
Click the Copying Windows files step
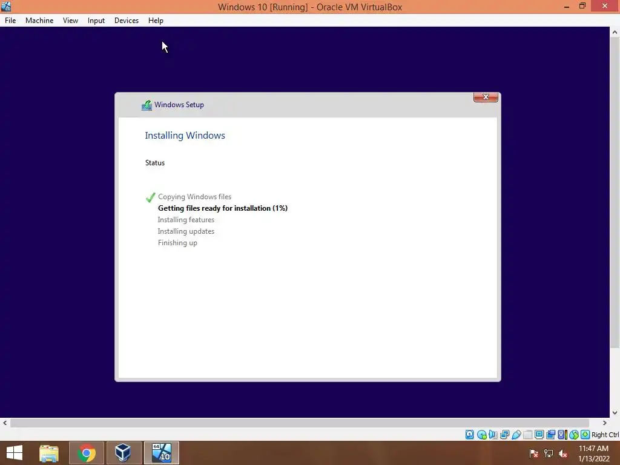(194, 197)
